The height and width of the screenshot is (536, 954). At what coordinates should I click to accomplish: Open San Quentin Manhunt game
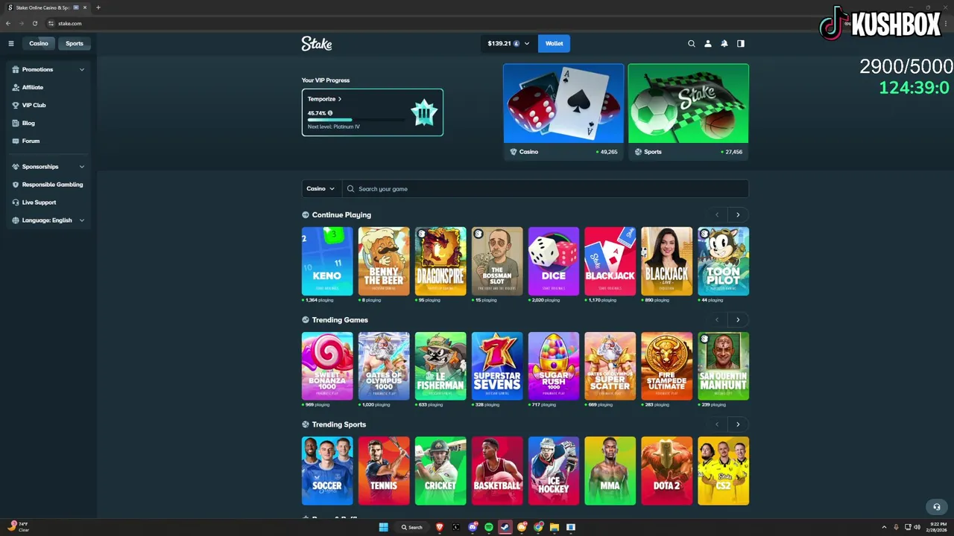(724, 366)
